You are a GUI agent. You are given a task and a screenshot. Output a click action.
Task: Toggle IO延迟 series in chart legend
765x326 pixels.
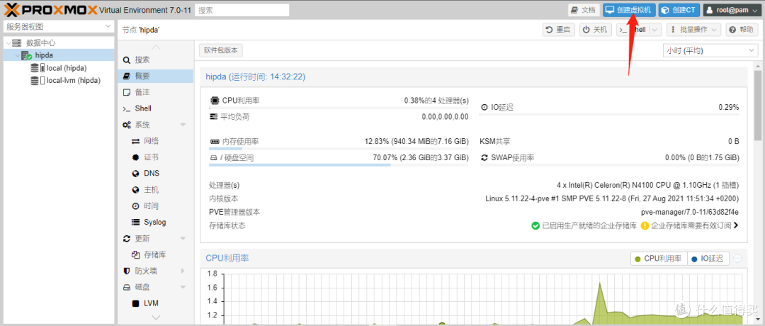point(708,259)
